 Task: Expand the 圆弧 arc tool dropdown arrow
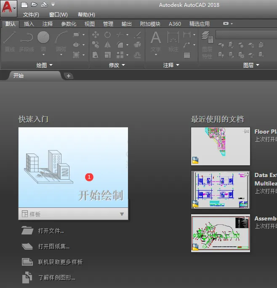coord(61,55)
